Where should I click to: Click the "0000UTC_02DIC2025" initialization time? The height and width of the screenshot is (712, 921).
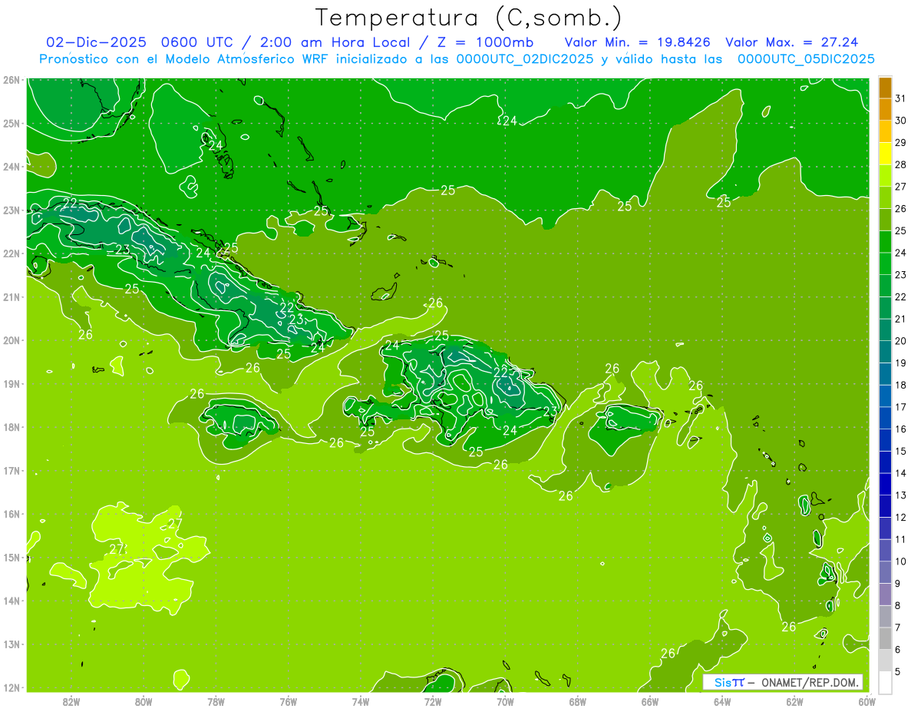[x=524, y=59]
